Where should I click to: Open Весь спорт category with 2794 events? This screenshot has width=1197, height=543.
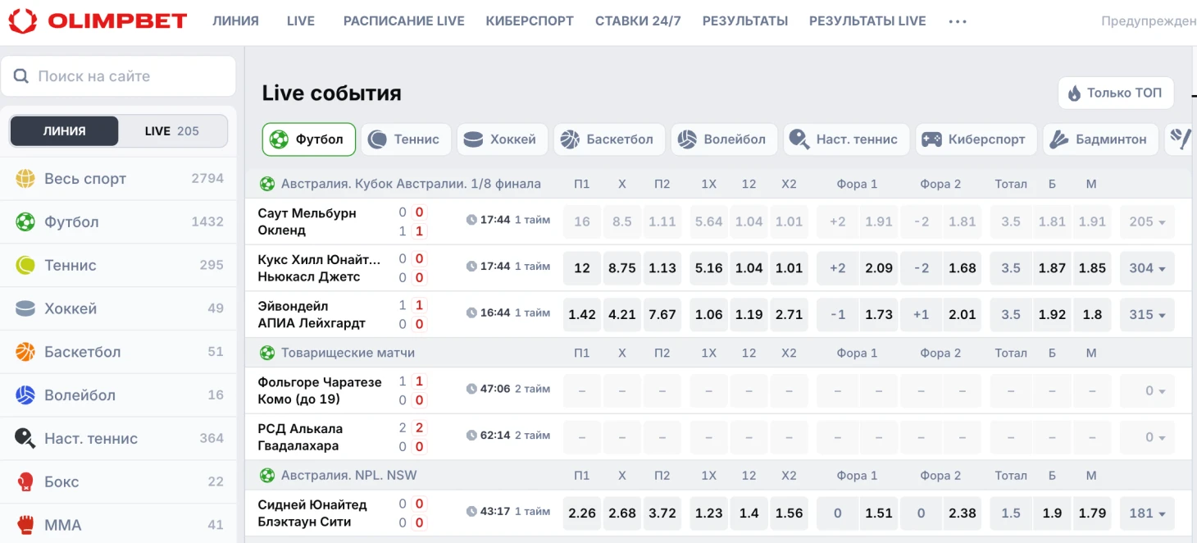point(118,179)
